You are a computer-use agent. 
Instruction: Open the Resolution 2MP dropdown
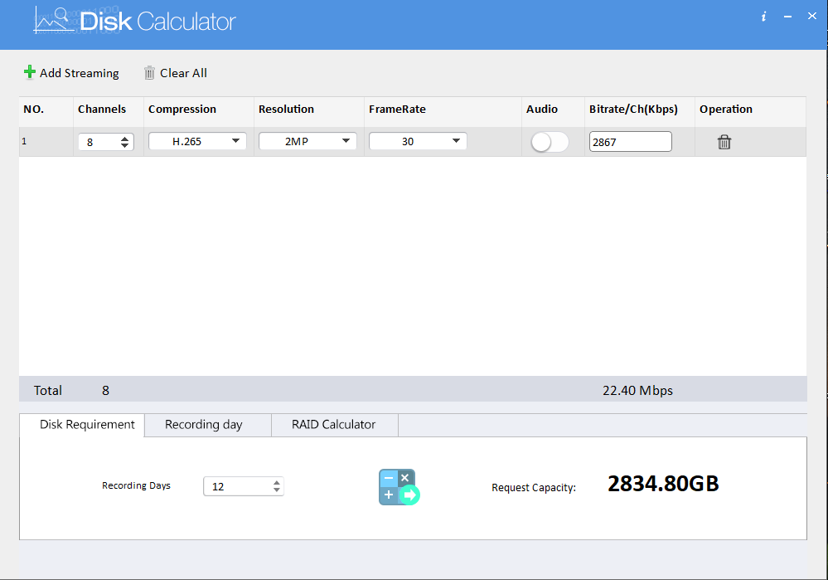[307, 141]
